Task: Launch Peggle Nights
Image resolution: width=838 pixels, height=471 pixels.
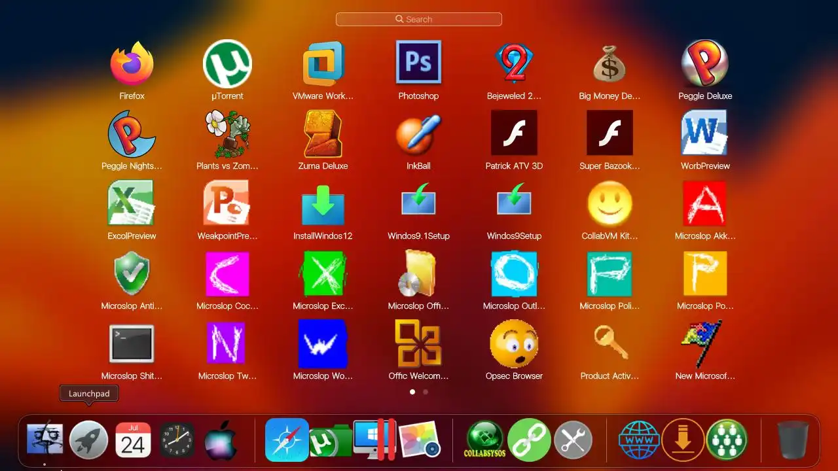Action: click(132, 133)
